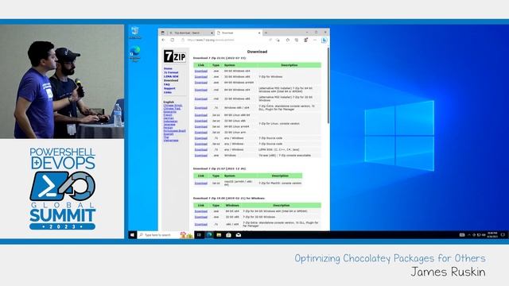
Task: Click the volume icon in system tray
Action: [484, 235]
